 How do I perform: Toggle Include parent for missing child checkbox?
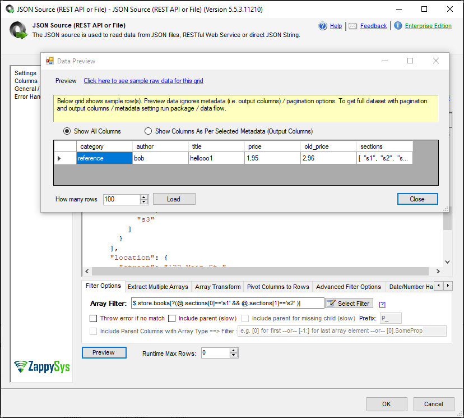245,318
